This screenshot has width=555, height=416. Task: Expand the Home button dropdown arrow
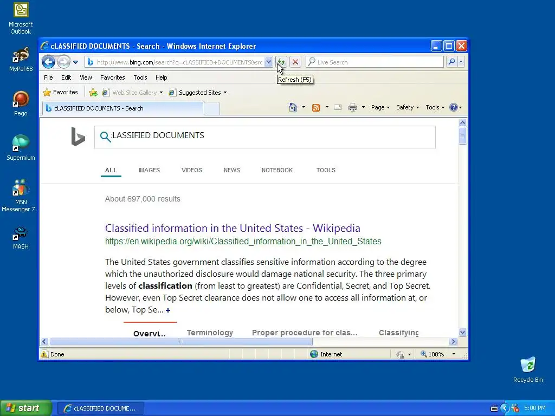(304, 107)
